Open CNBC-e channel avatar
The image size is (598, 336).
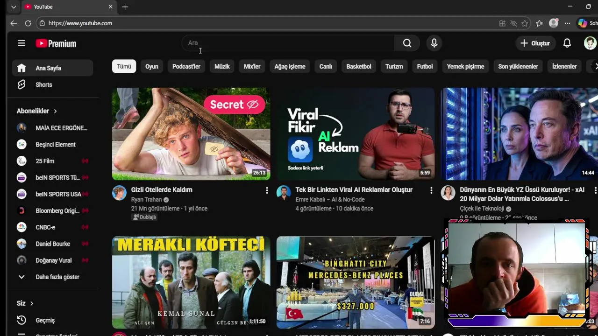(21, 227)
